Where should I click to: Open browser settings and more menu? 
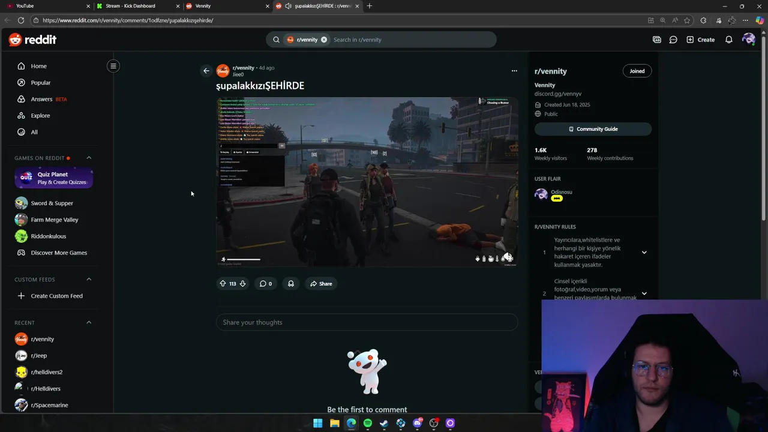coord(745,20)
